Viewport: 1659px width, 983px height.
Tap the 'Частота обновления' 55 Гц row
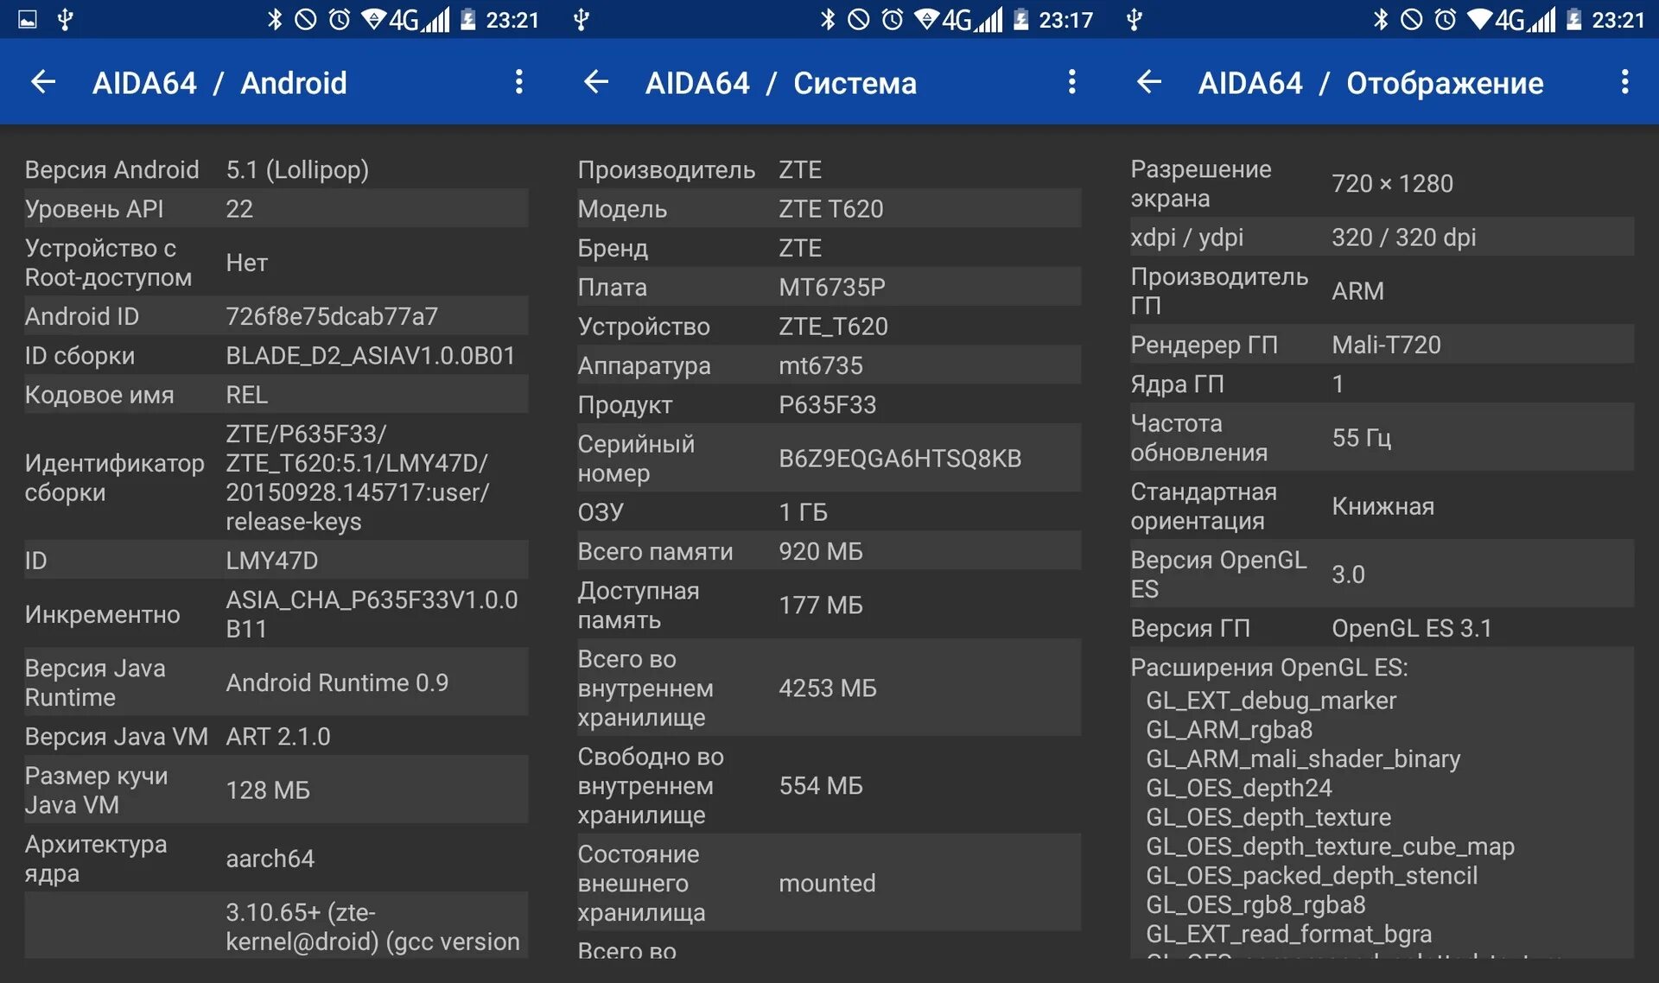1382,437
